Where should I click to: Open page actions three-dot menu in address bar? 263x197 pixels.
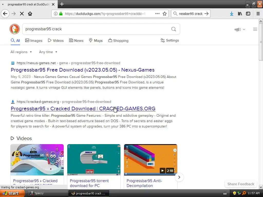(157, 14)
